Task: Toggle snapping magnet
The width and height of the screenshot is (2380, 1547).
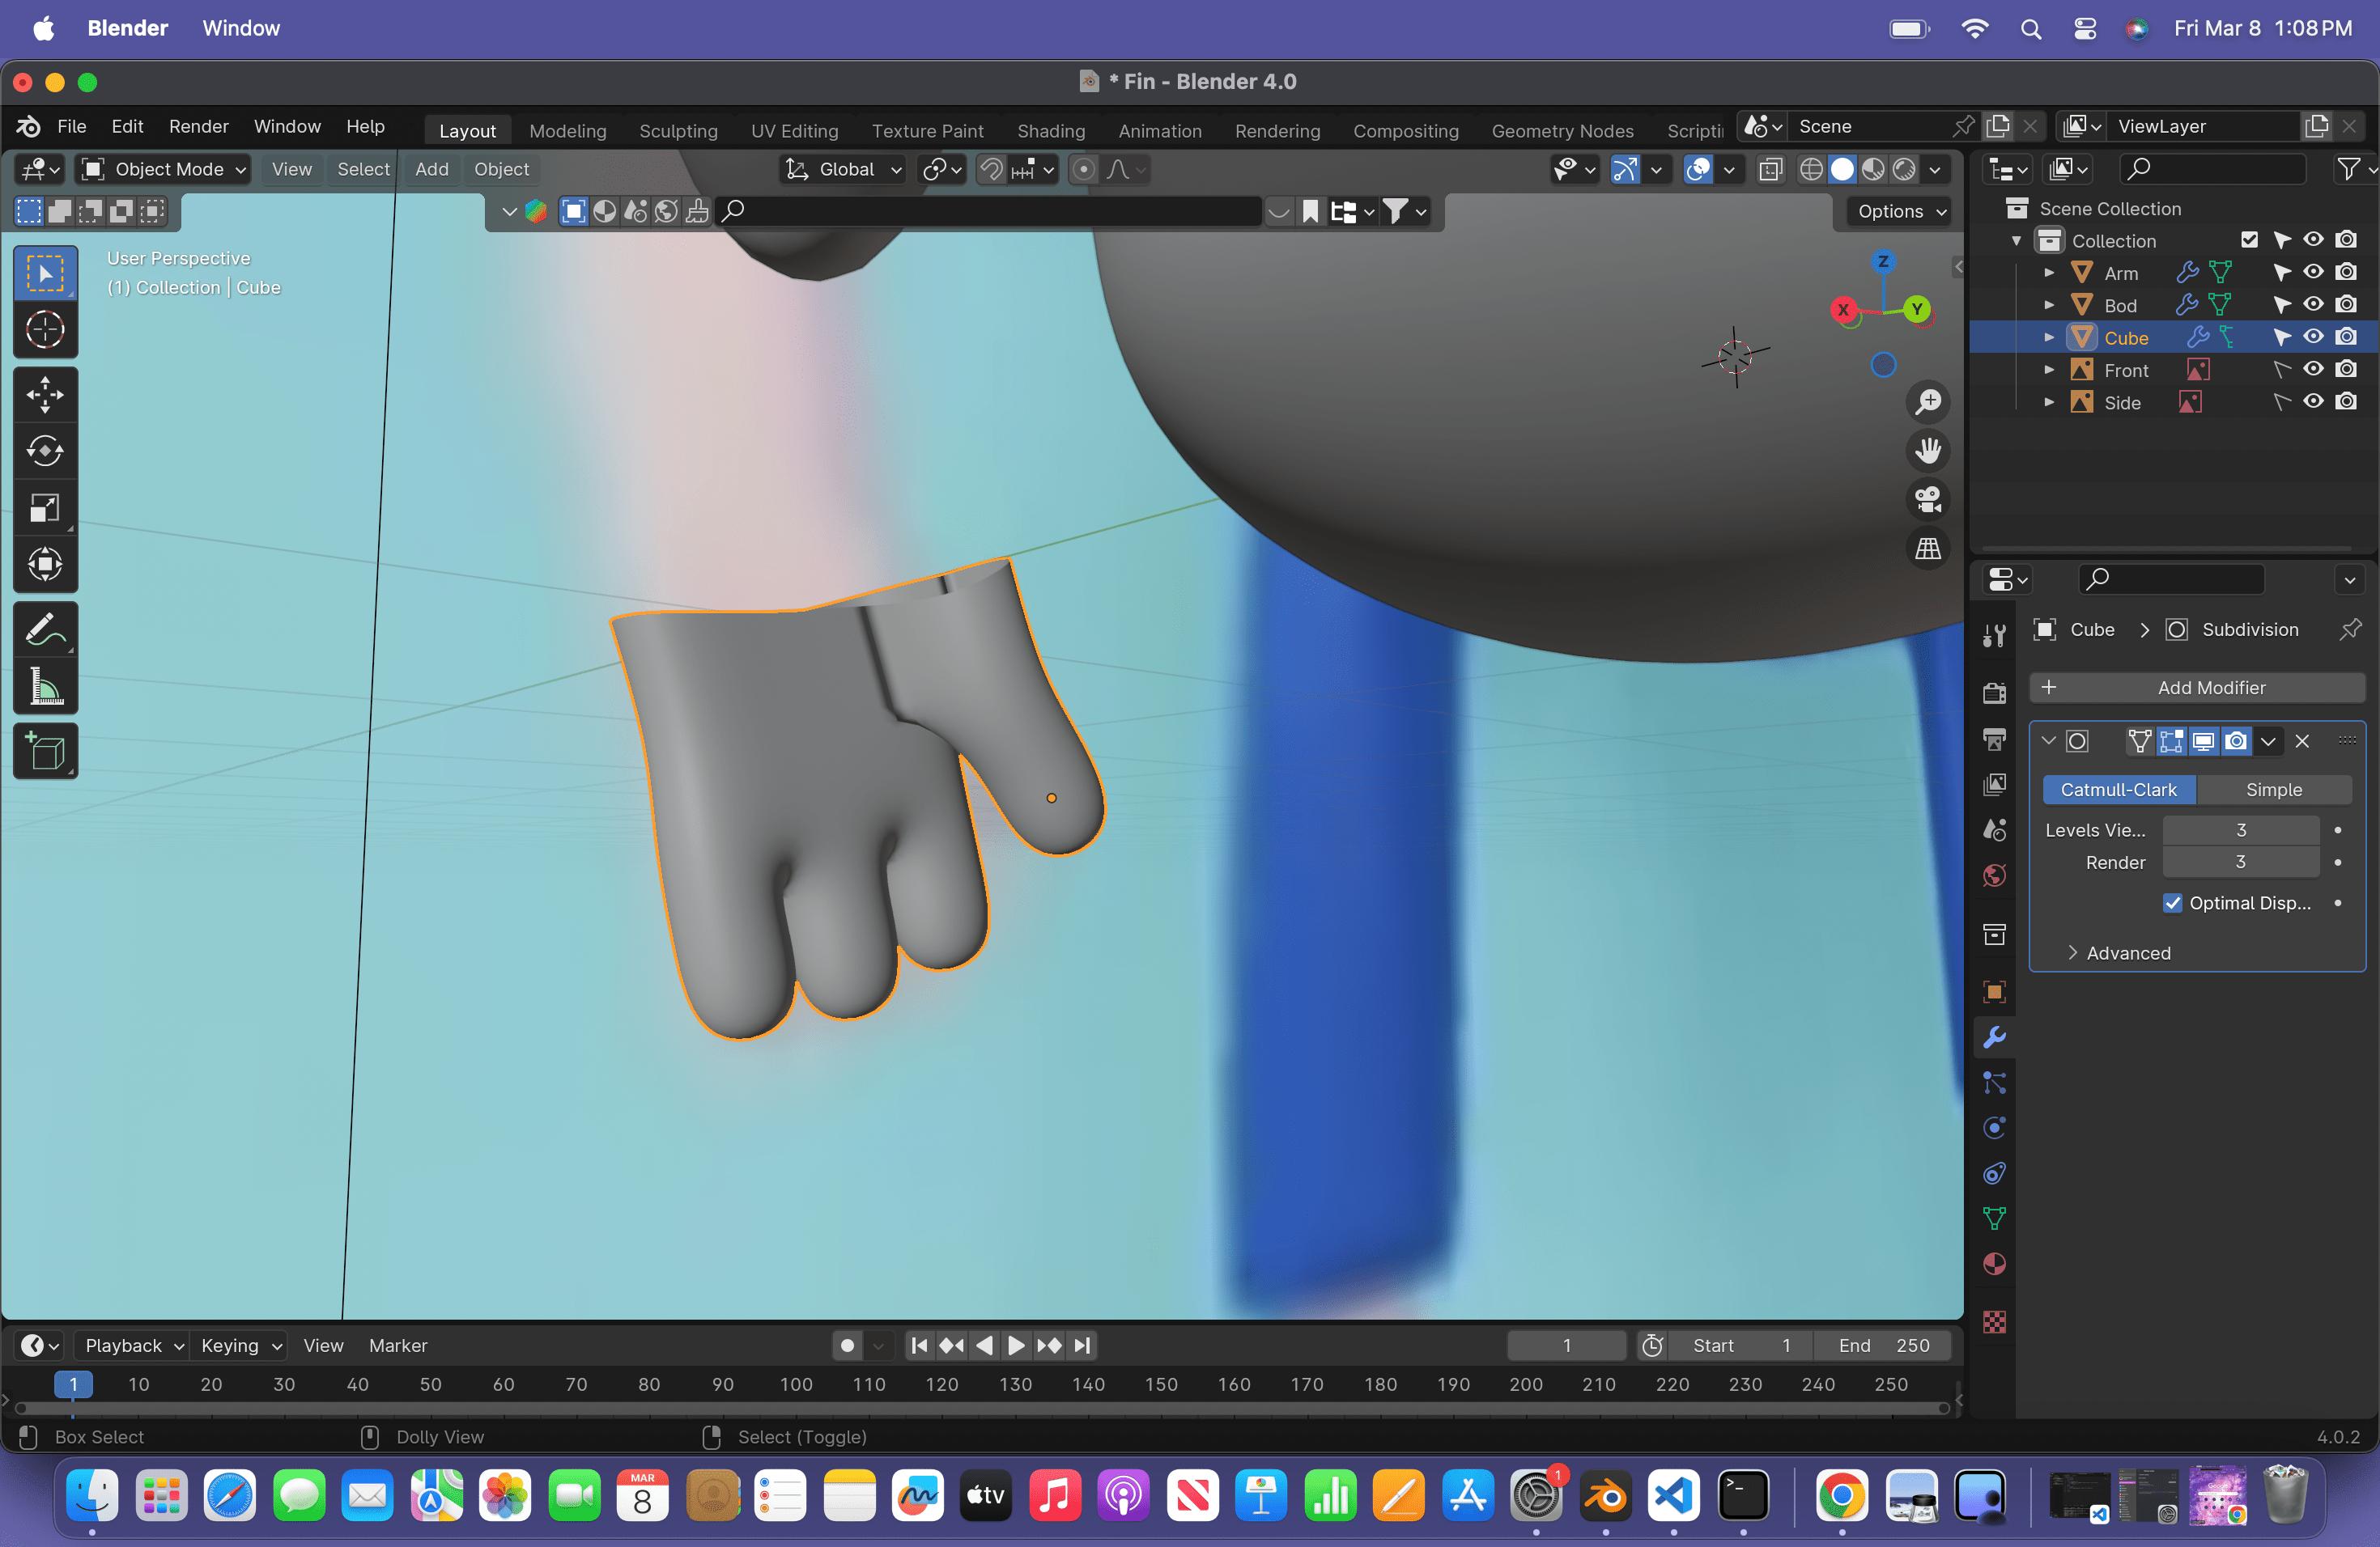Action: [x=991, y=170]
